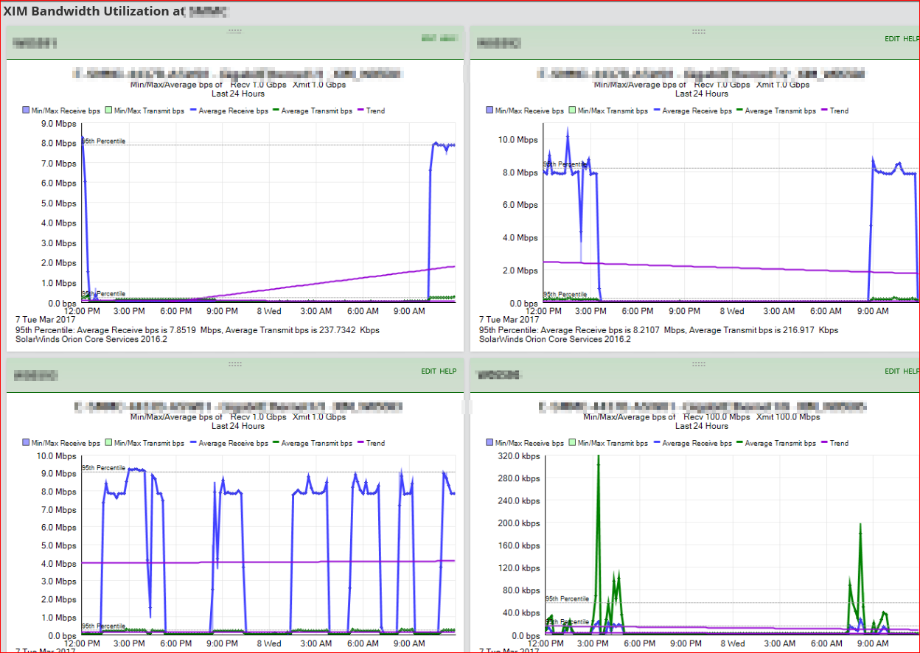Click the Min/Max Receive bps legend box in the kbps chart
Viewport: 920px width, 653px height.
pos(489,443)
